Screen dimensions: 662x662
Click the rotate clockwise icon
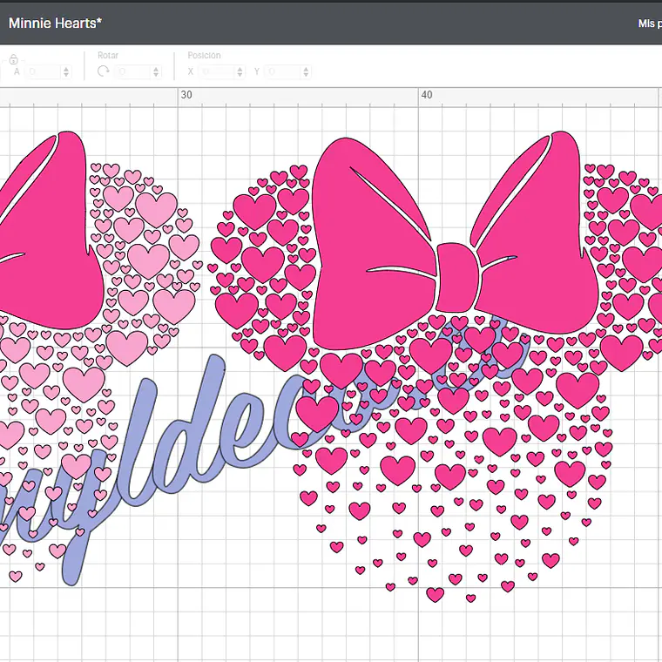(104, 71)
